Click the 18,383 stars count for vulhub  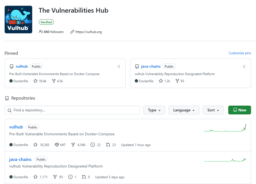click(x=41, y=145)
